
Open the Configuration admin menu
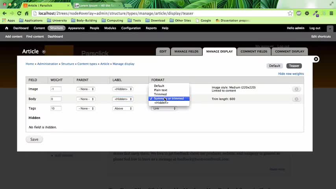(x=131, y=28)
